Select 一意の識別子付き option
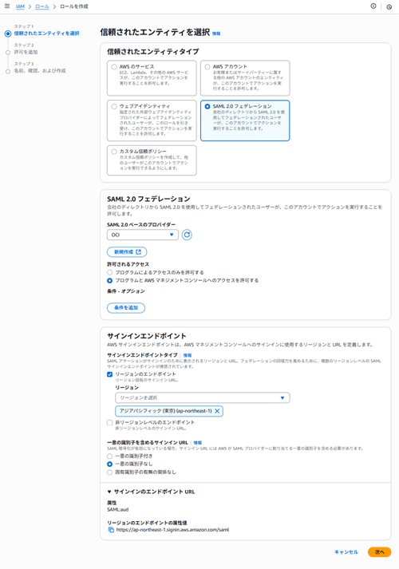Image resolution: width=399 pixels, height=569 pixels. pos(109,456)
